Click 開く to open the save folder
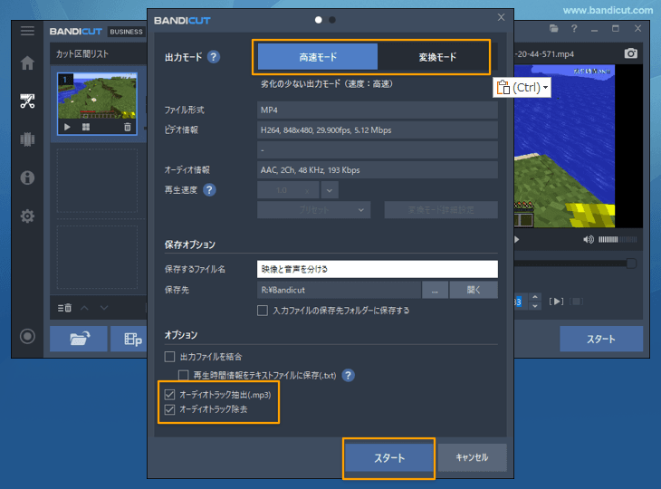Screen dimensions: 661x489 click(x=474, y=290)
